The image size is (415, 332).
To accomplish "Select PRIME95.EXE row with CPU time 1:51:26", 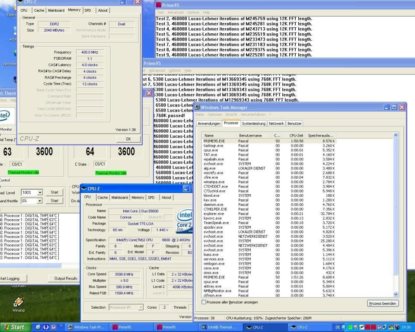I will (x=269, y=277).
